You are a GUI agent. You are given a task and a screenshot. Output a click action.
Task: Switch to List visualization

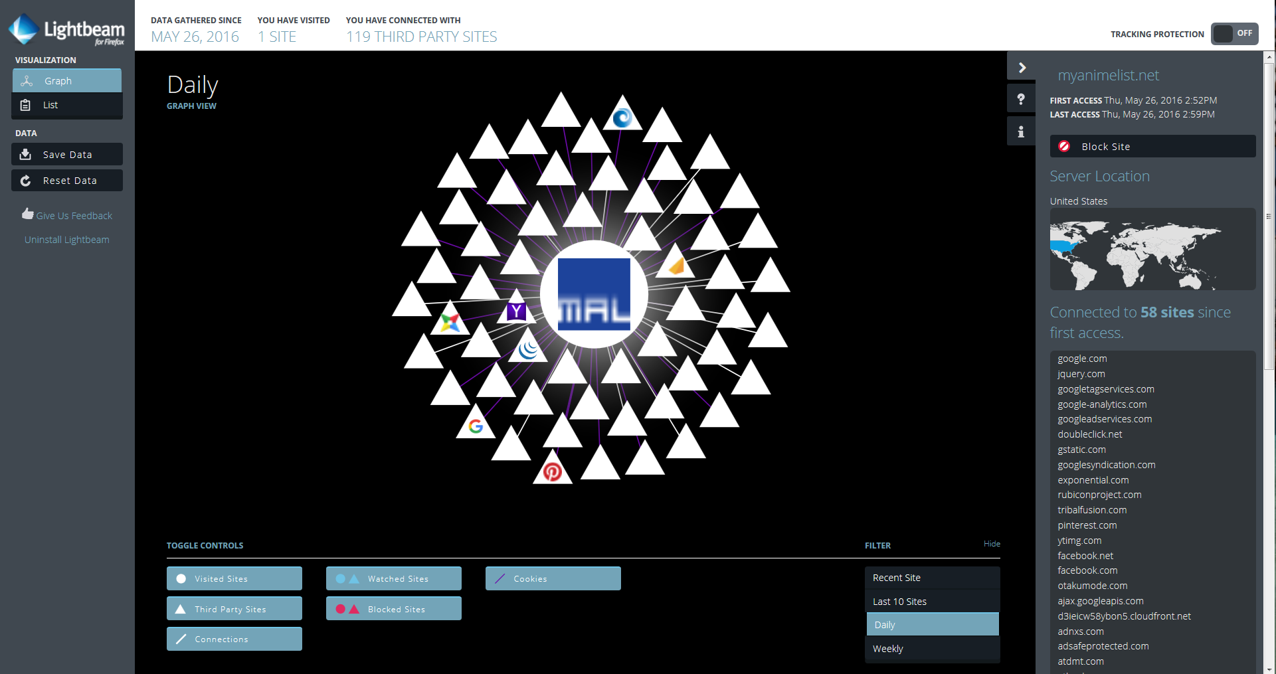point(67,105)
